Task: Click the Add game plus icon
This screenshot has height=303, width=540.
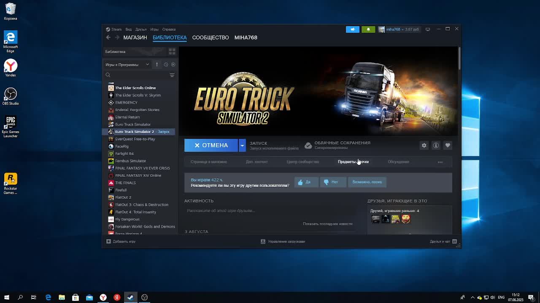Action: pyautogui.click(x=108, y=242)
